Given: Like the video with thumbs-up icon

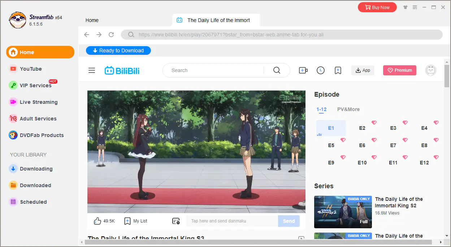Looking at the screenshot, I should 97,221.
